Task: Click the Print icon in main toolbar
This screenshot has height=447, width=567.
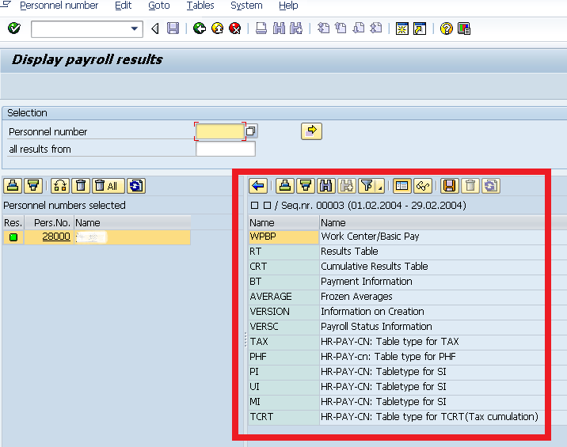Action: (261, 28)
